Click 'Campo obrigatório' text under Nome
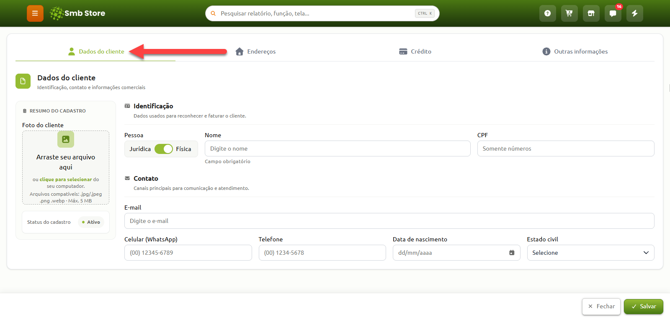 coord(227,161)
